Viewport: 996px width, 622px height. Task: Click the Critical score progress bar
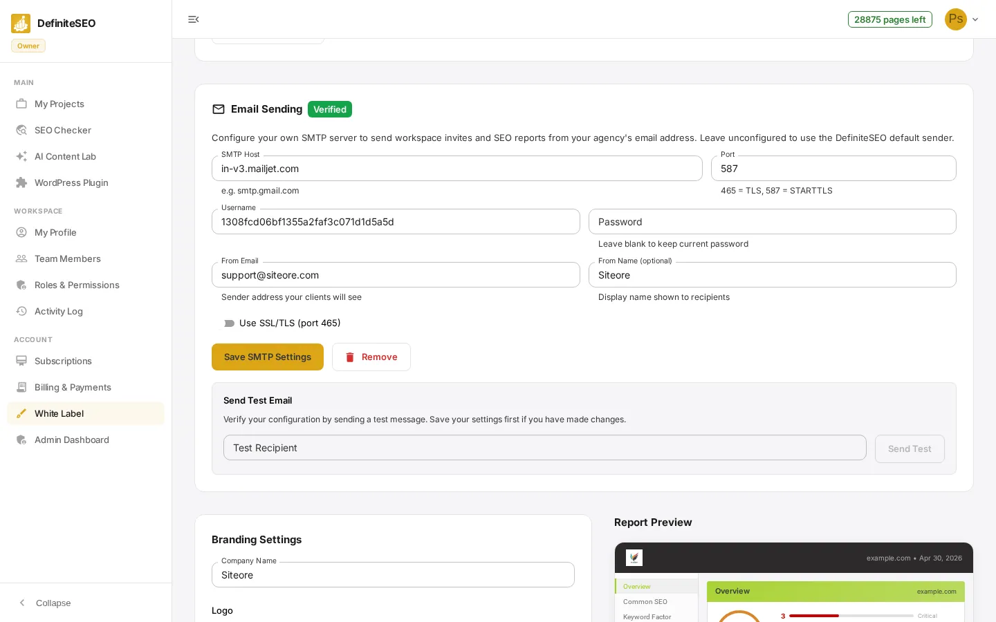851,616
